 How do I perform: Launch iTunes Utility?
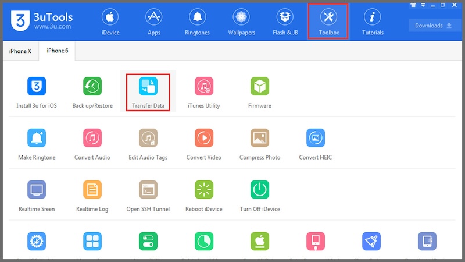(204, 93)
